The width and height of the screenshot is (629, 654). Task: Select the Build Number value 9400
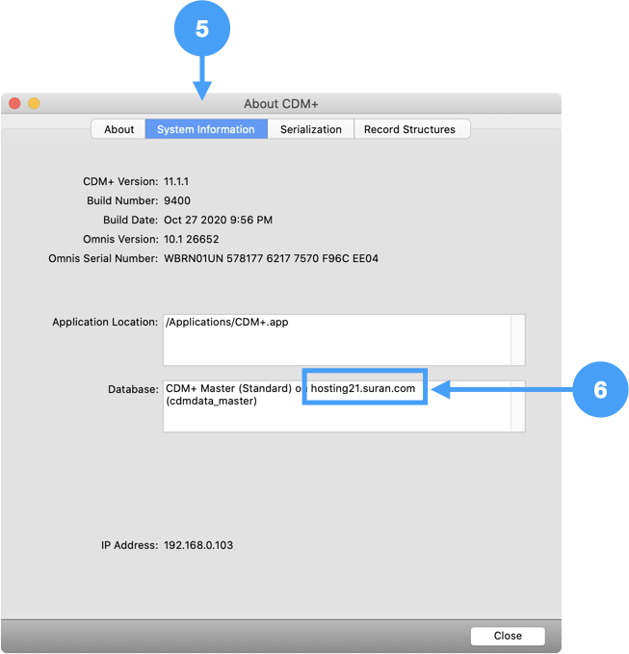(x=177, y=200)
